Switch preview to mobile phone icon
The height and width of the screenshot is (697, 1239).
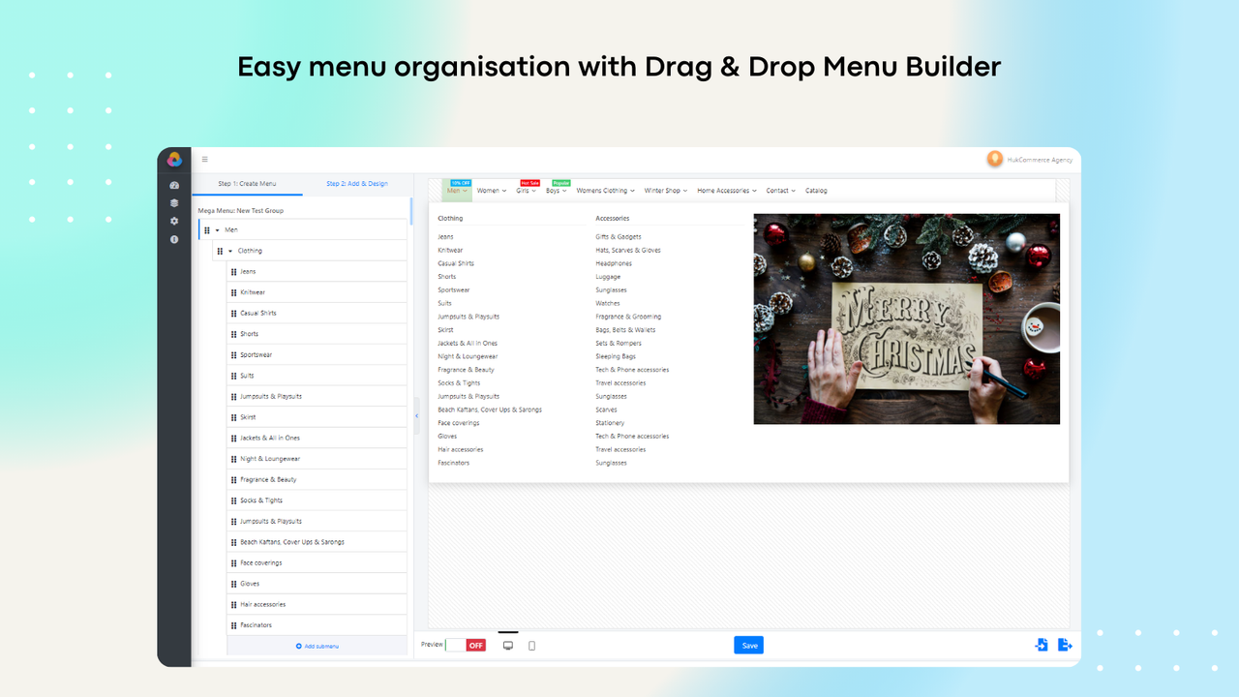point(530,645)
